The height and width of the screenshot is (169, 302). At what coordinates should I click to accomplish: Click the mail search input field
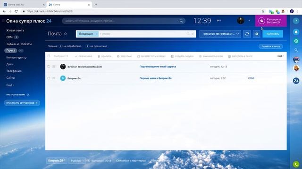point(143,34)
